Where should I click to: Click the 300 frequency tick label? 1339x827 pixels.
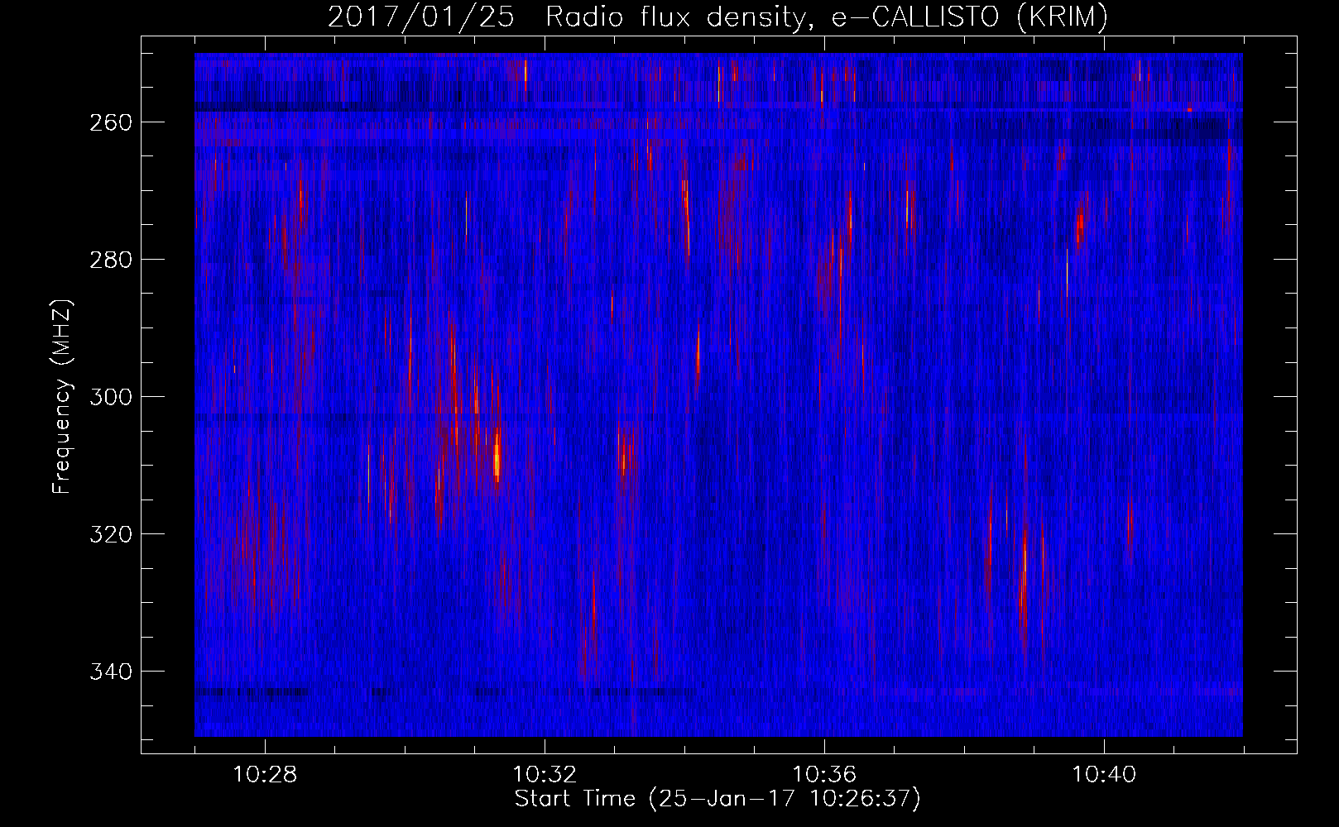pyautogui.click(x=109, y=397)
